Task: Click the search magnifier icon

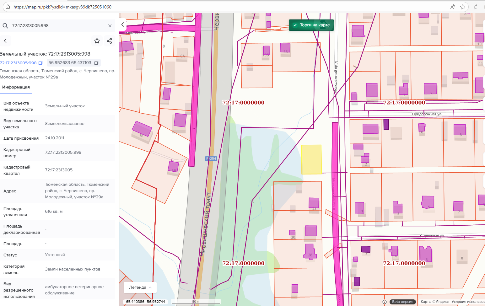Action: [5, 26]
